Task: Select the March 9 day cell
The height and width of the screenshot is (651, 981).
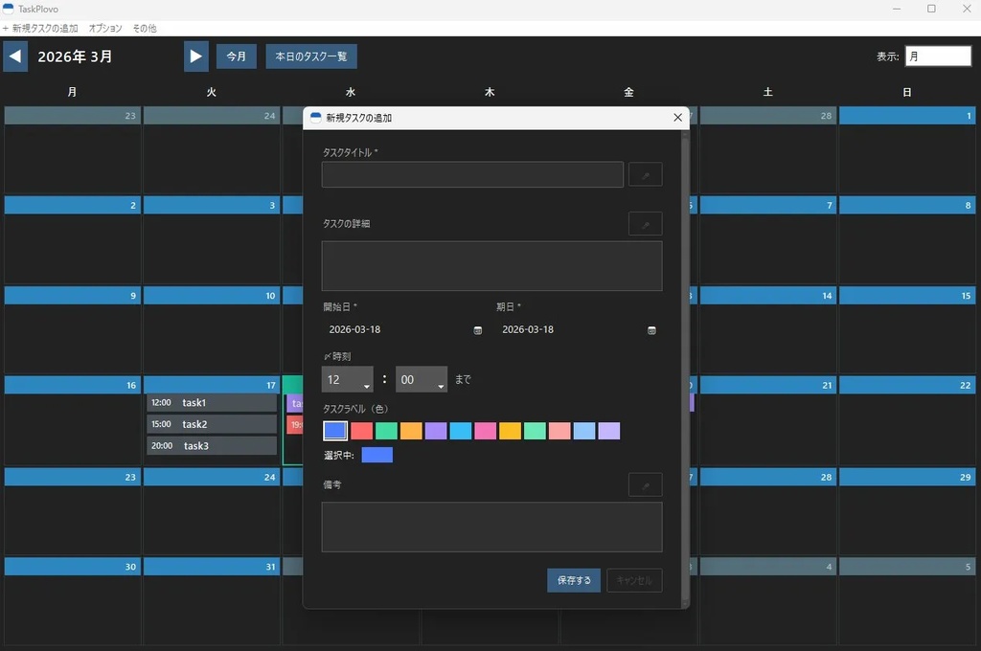Action: (73, 330)
